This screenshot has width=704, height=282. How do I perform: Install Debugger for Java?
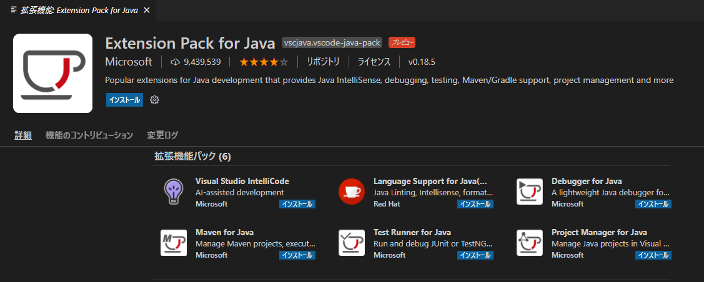click(653, 204)
